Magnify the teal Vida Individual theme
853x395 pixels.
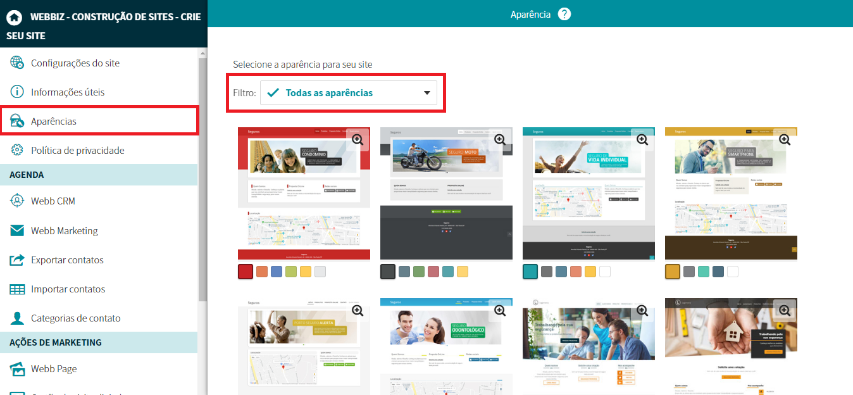[642, 139]
